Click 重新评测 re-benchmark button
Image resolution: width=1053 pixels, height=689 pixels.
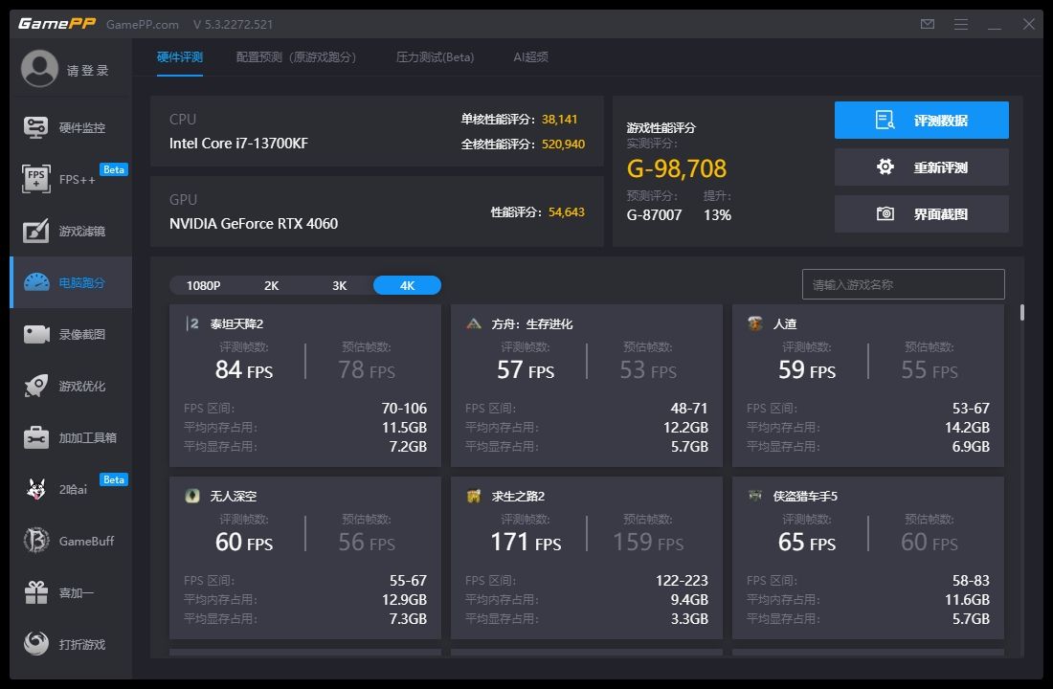tap(921, 167)
